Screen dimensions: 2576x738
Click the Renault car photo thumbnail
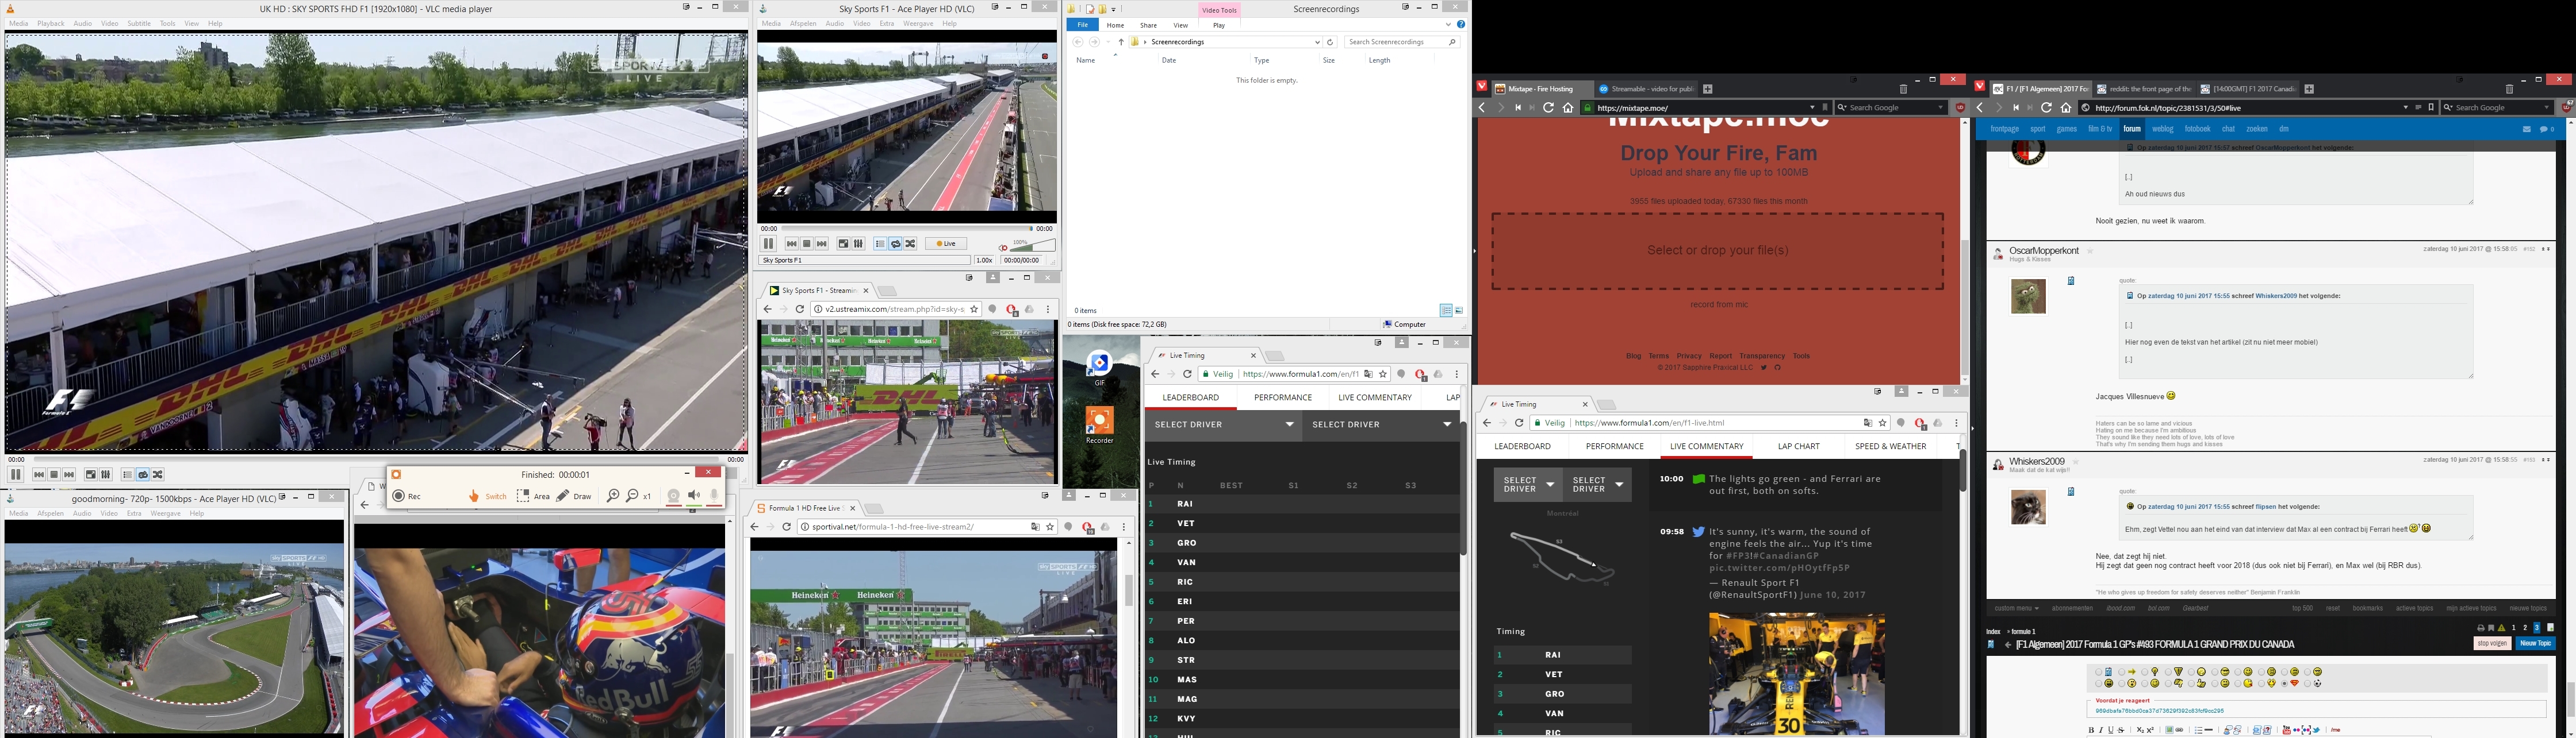(1797, 674)
